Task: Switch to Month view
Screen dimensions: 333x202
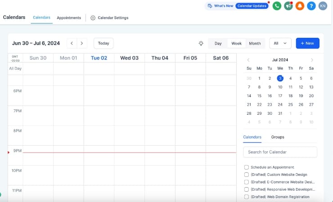Action: (255, 44)
